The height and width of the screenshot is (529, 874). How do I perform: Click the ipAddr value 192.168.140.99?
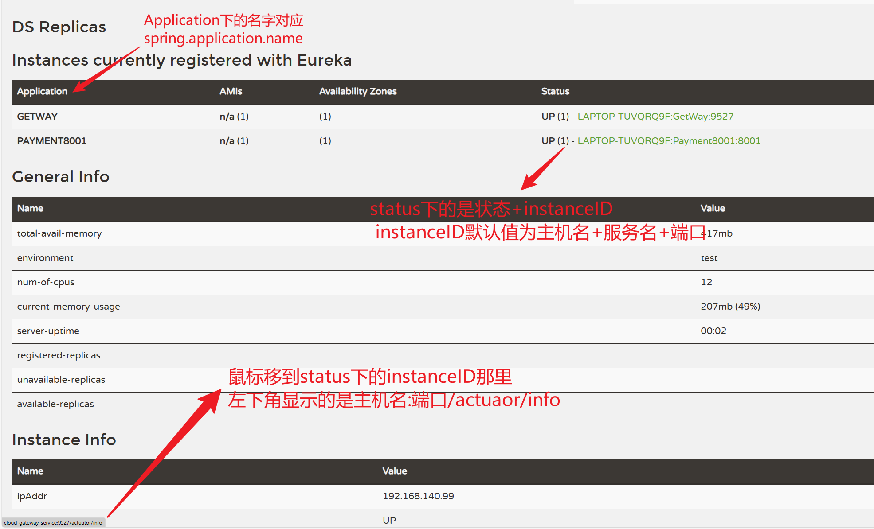tap(418, 496)
